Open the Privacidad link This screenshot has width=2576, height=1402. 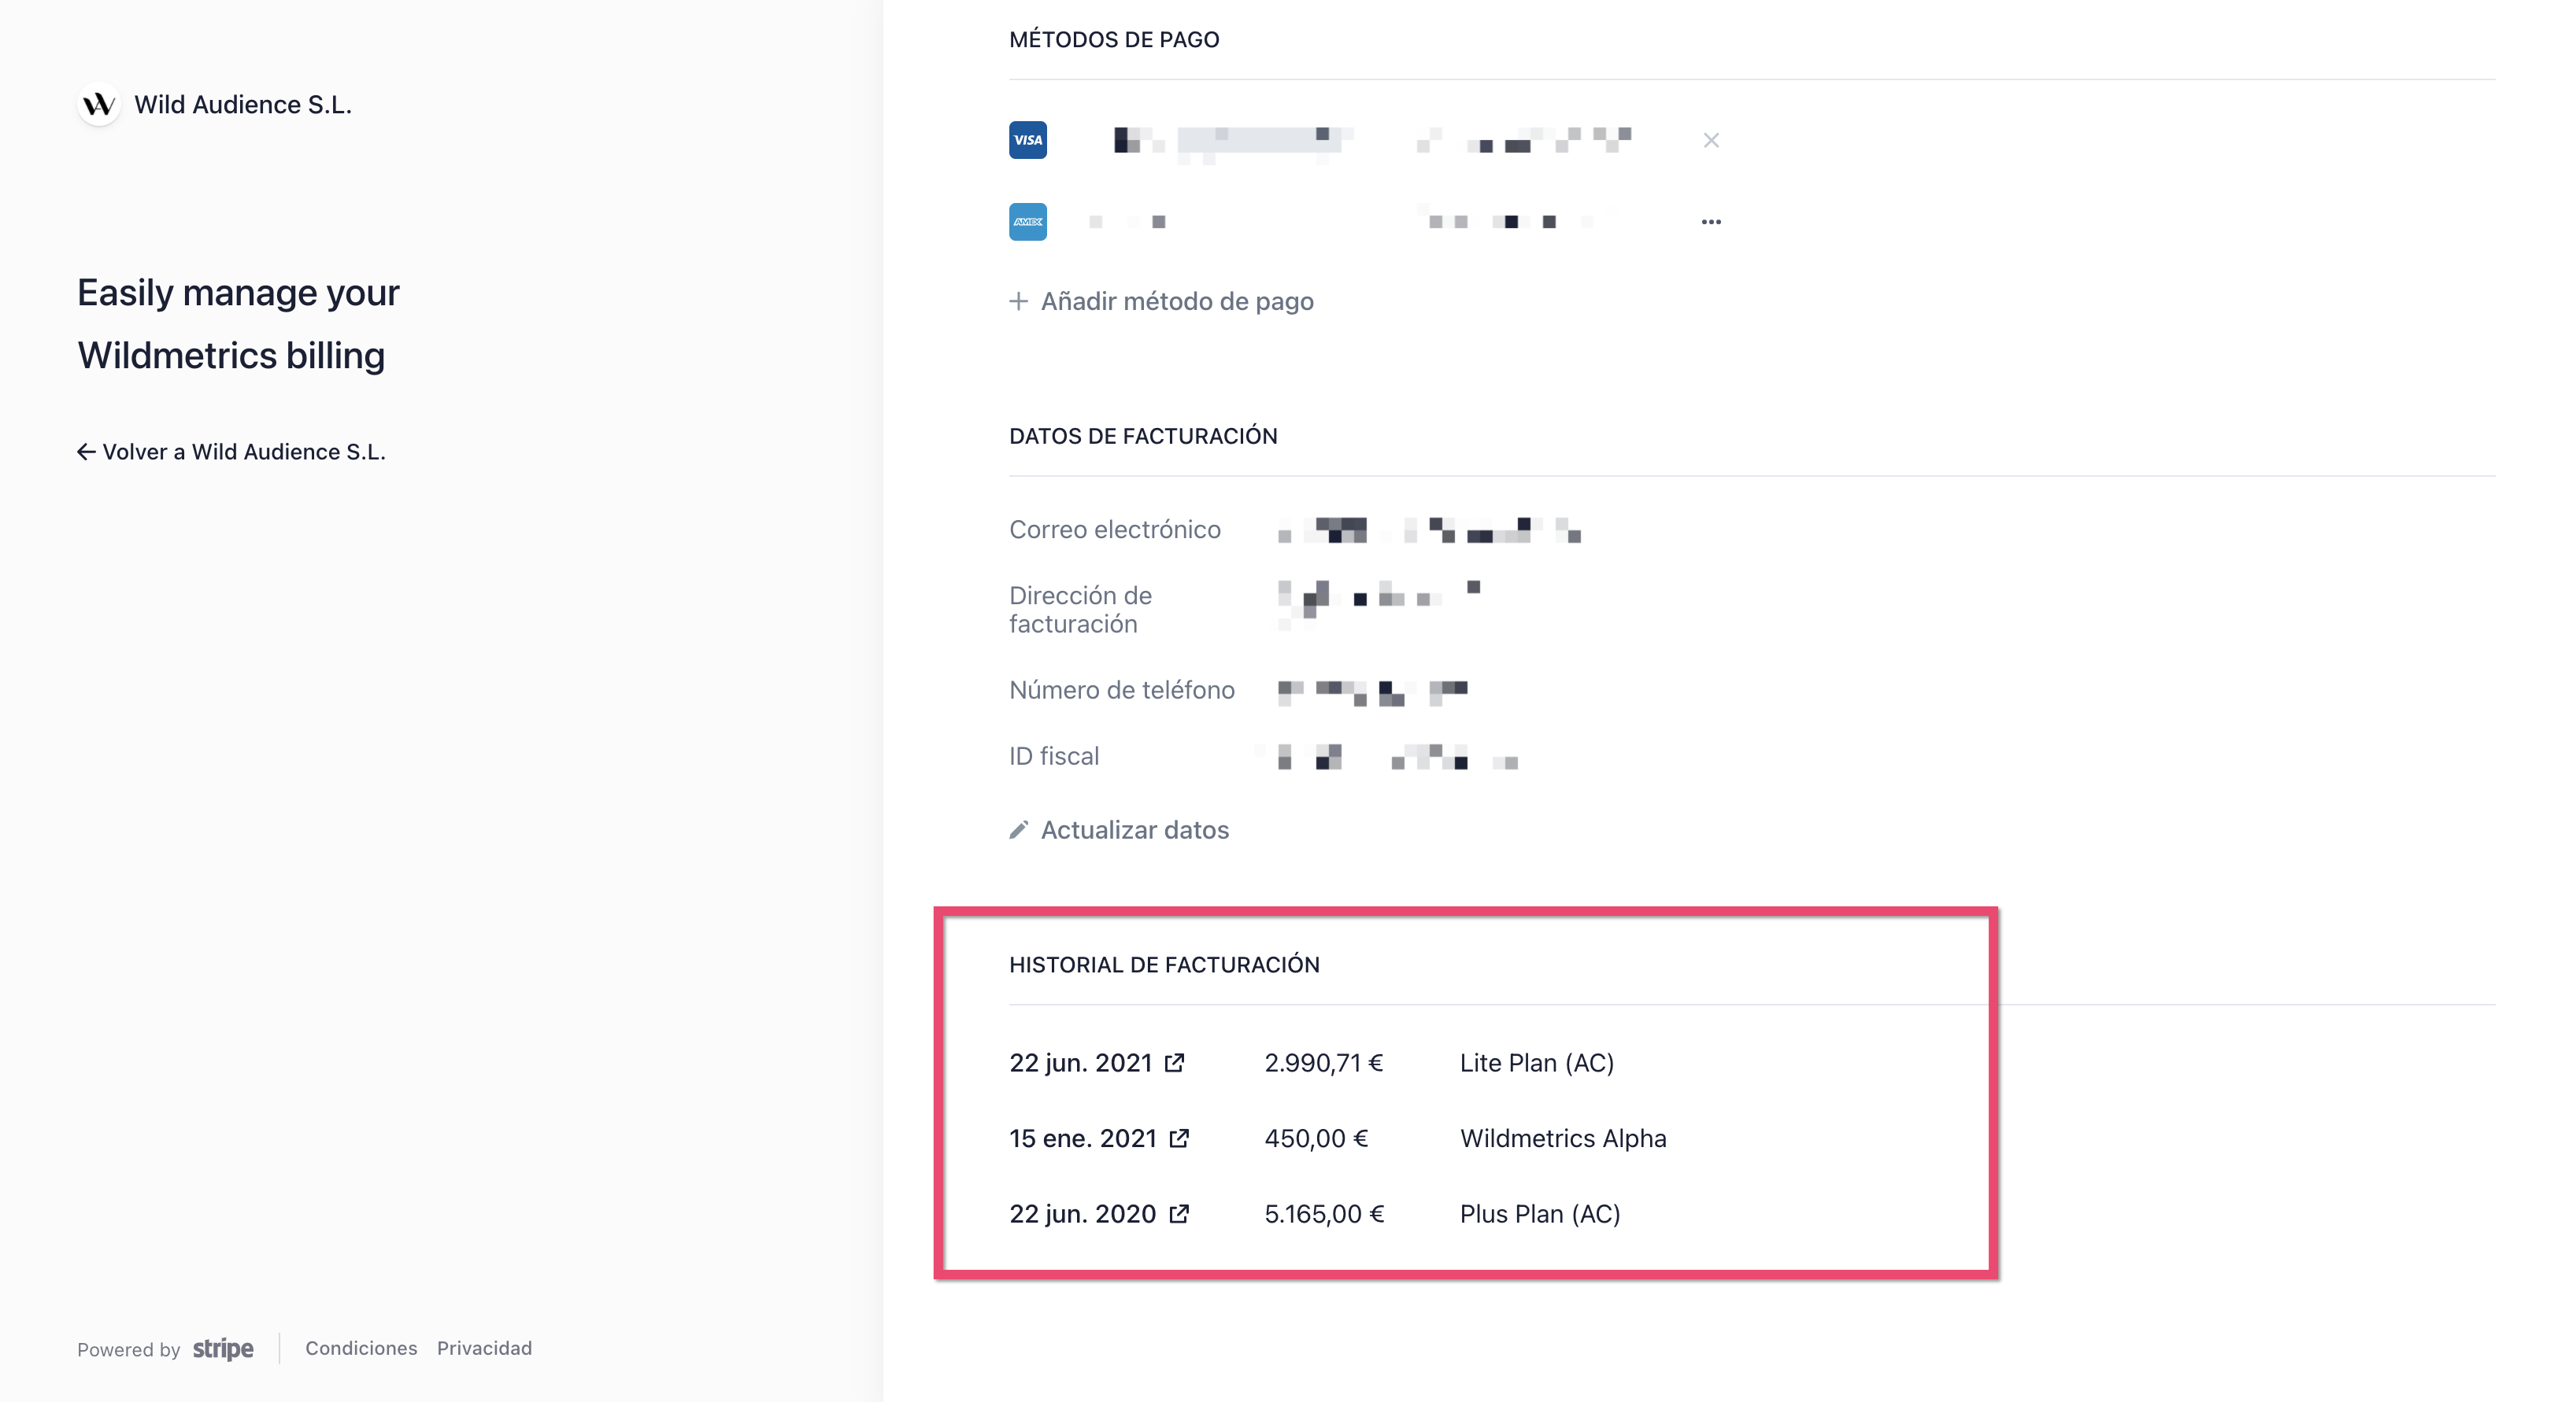click(484, 1348)
